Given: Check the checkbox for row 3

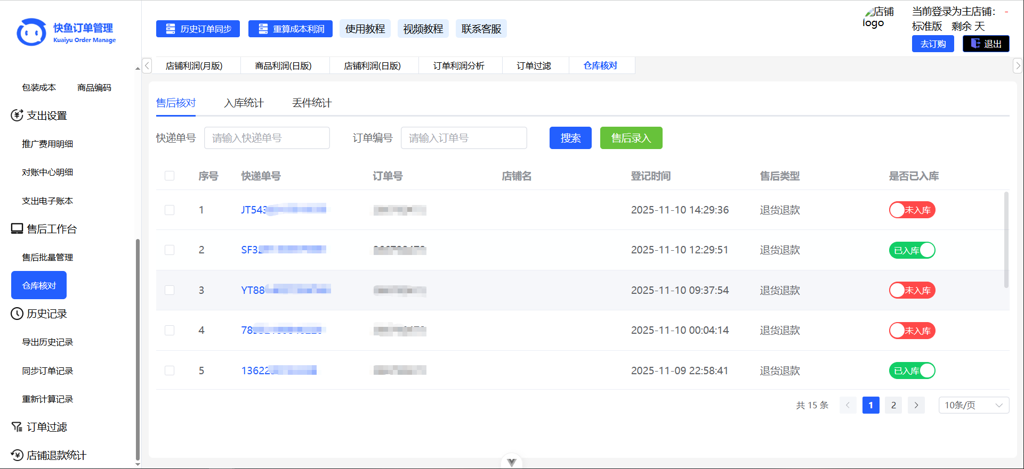Looking at the screenshot, I should pos(170,290).
